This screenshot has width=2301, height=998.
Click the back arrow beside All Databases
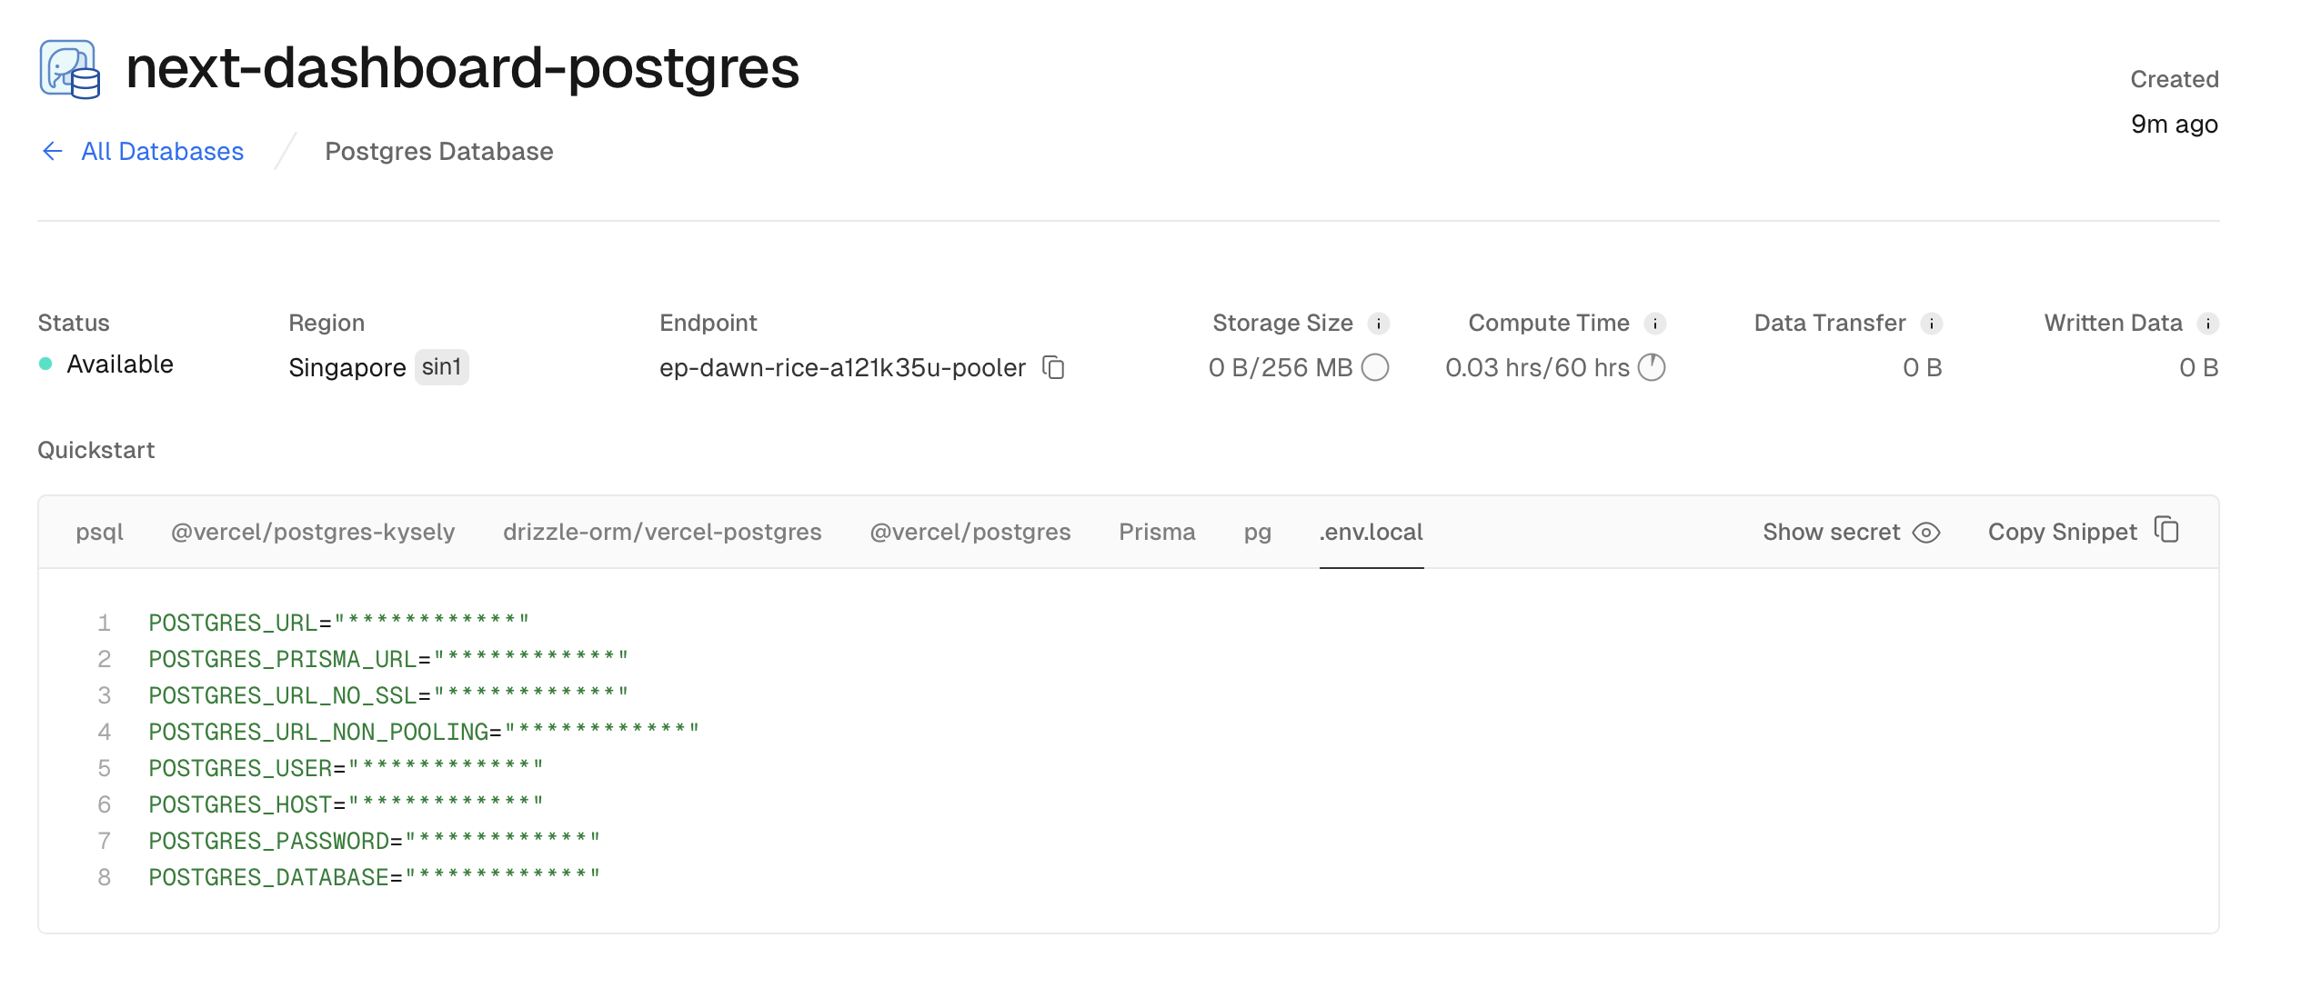(53, 151)
